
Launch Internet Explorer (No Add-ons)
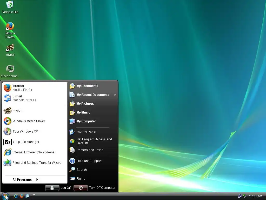coord(35,152)
